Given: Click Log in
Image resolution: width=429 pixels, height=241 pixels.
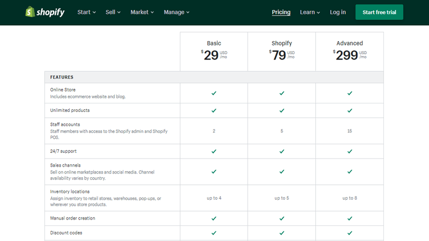Looking at the screenshot, I should click(338, 12).
